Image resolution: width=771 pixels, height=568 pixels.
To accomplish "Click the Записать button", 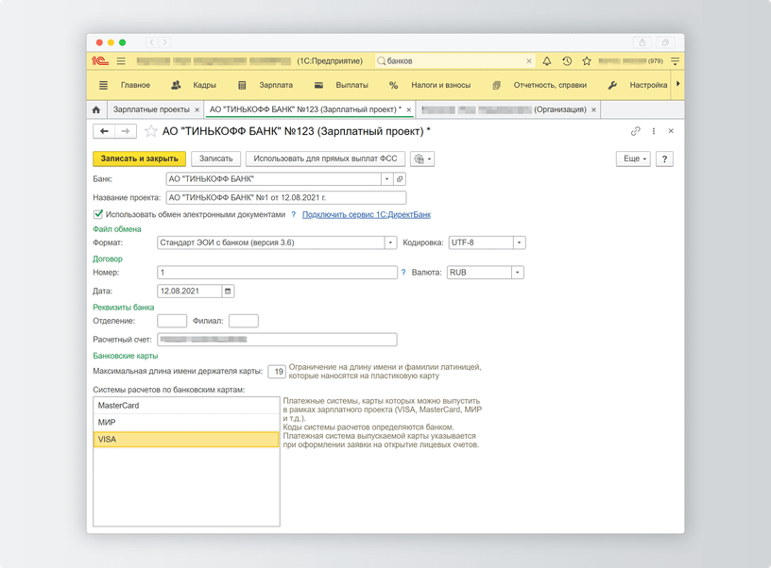I will coord(215,159).
